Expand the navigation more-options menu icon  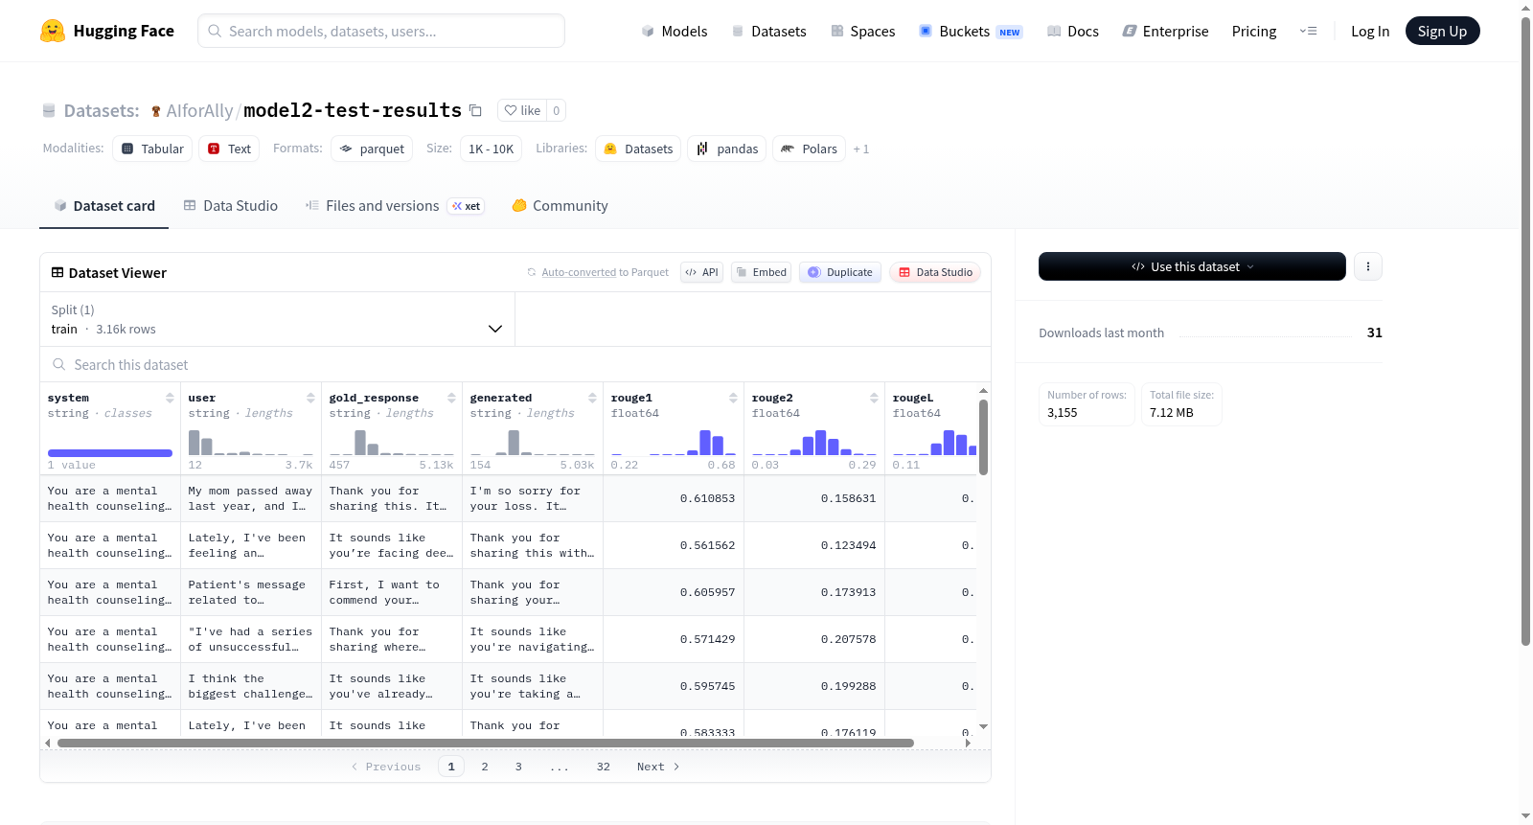pyautogui.click(x=1308, y=32)
